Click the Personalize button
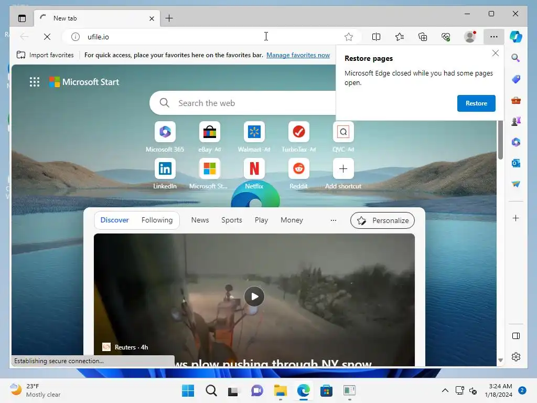This screenshot has height=403, width=537. tap(382, 220)
